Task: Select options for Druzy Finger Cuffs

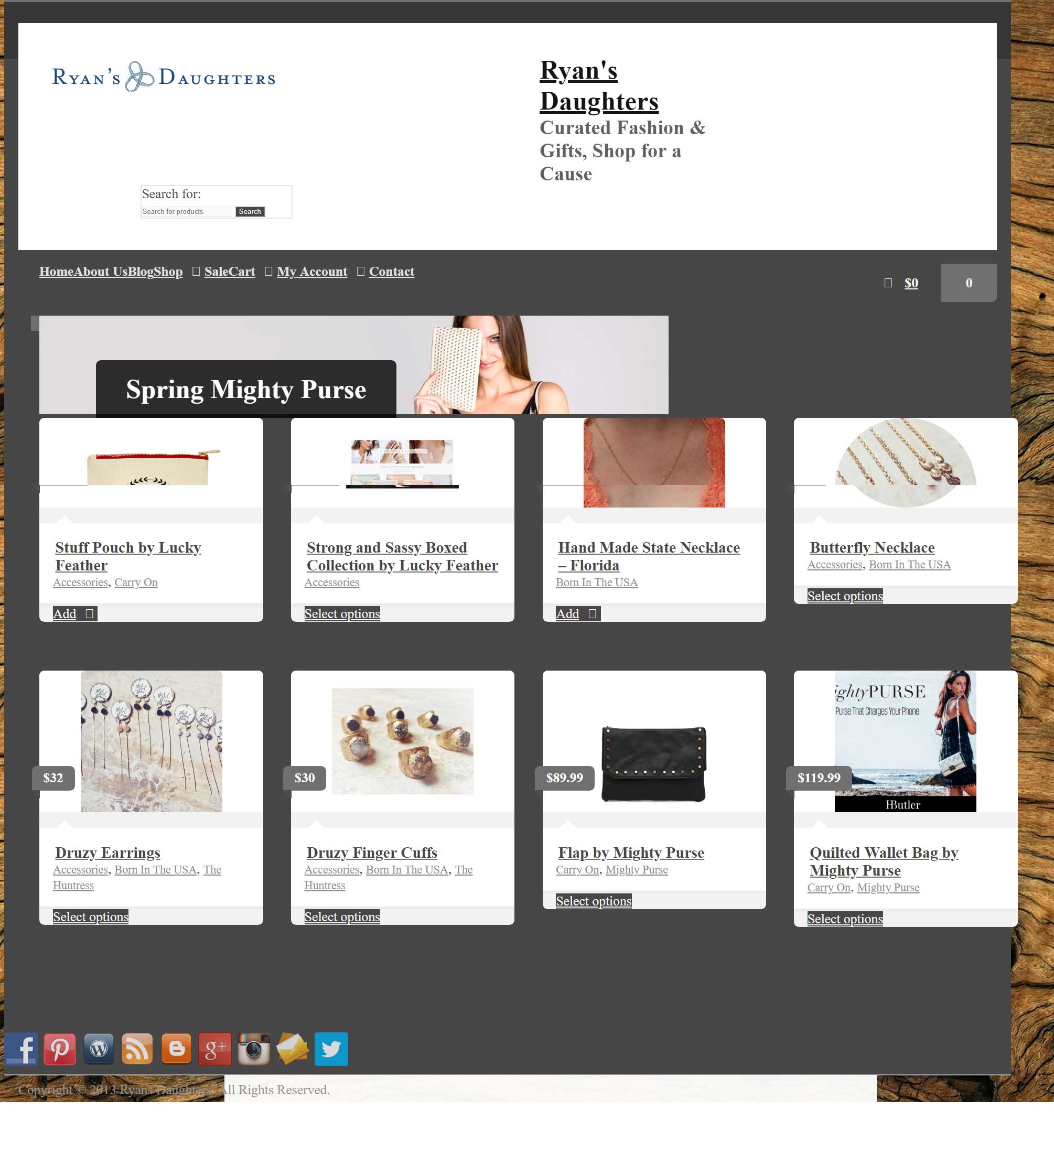Action: (342, 917)
